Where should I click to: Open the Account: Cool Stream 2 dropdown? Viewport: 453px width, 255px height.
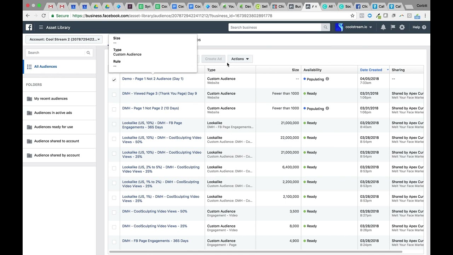[x=64, y=39]
